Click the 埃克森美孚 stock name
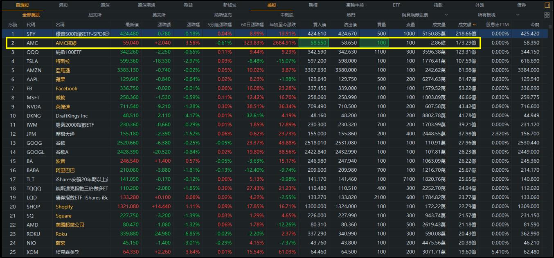The image size is (554, 258). pos(68,252)
